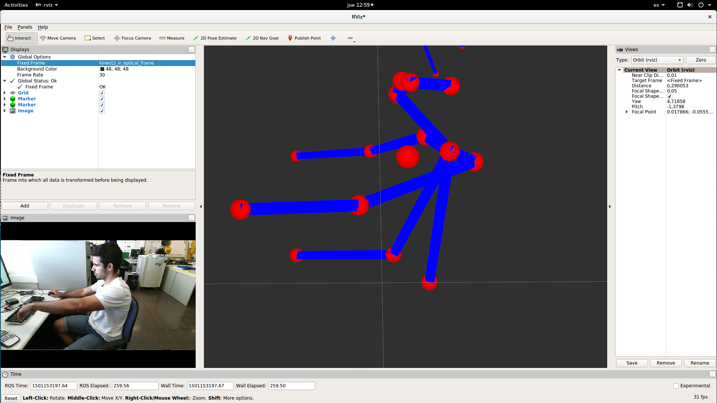
Task: Open the File menu
Action: point(8,27)
